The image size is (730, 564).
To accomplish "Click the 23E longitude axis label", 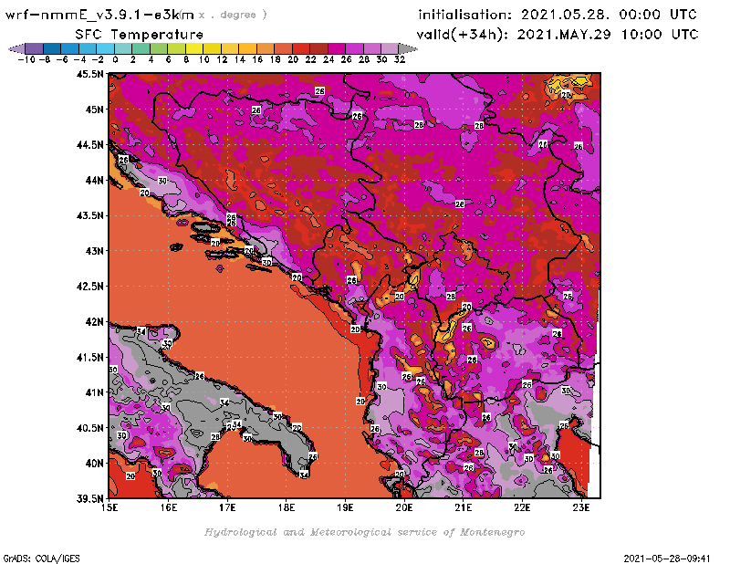I will (x=581, y=507).
